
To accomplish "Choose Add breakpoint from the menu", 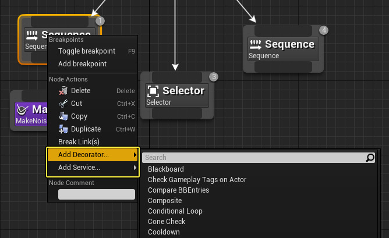I will pos(82,64).
